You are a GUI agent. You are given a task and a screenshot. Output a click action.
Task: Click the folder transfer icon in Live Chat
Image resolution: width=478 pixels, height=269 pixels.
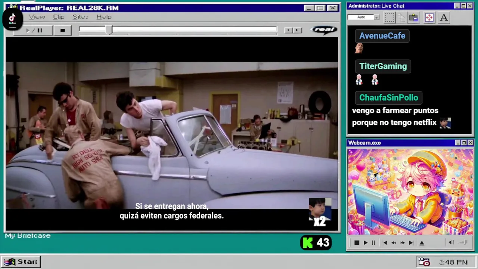413,18
